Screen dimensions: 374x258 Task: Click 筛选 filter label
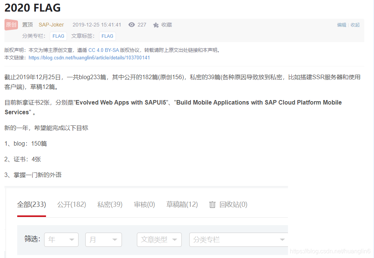(32, 239)
